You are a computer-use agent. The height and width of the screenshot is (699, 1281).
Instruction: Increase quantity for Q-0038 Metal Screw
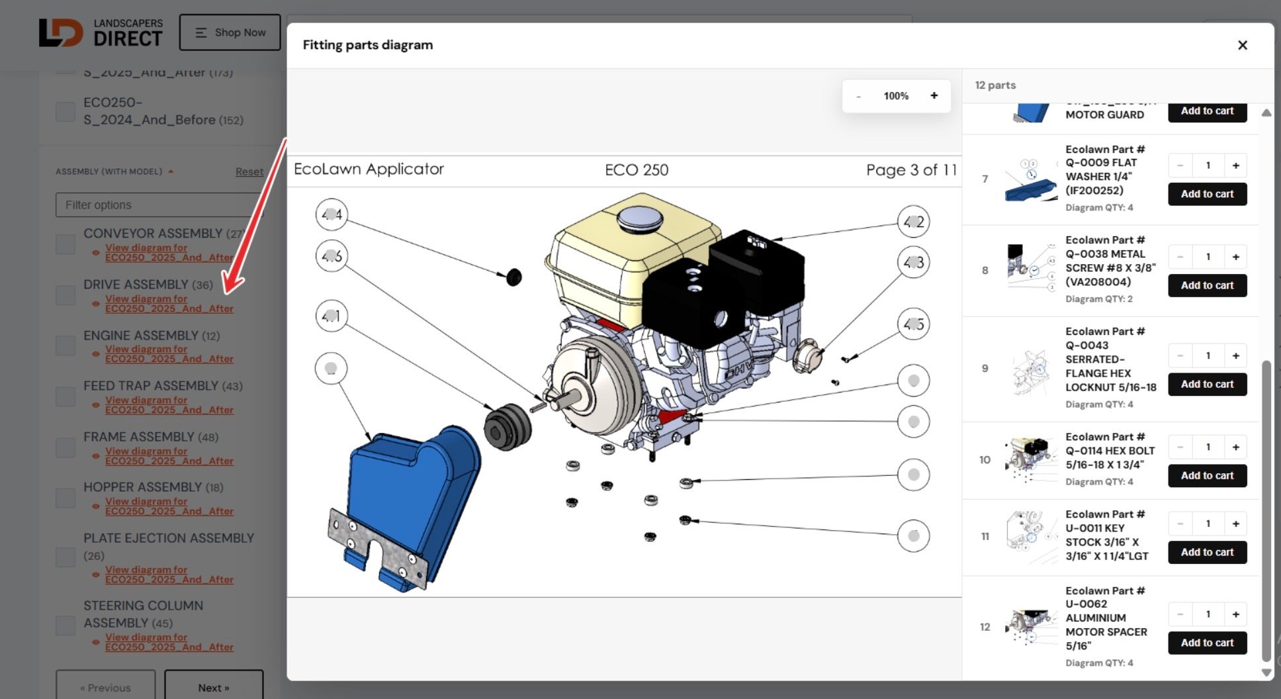tap(1235, 257)
